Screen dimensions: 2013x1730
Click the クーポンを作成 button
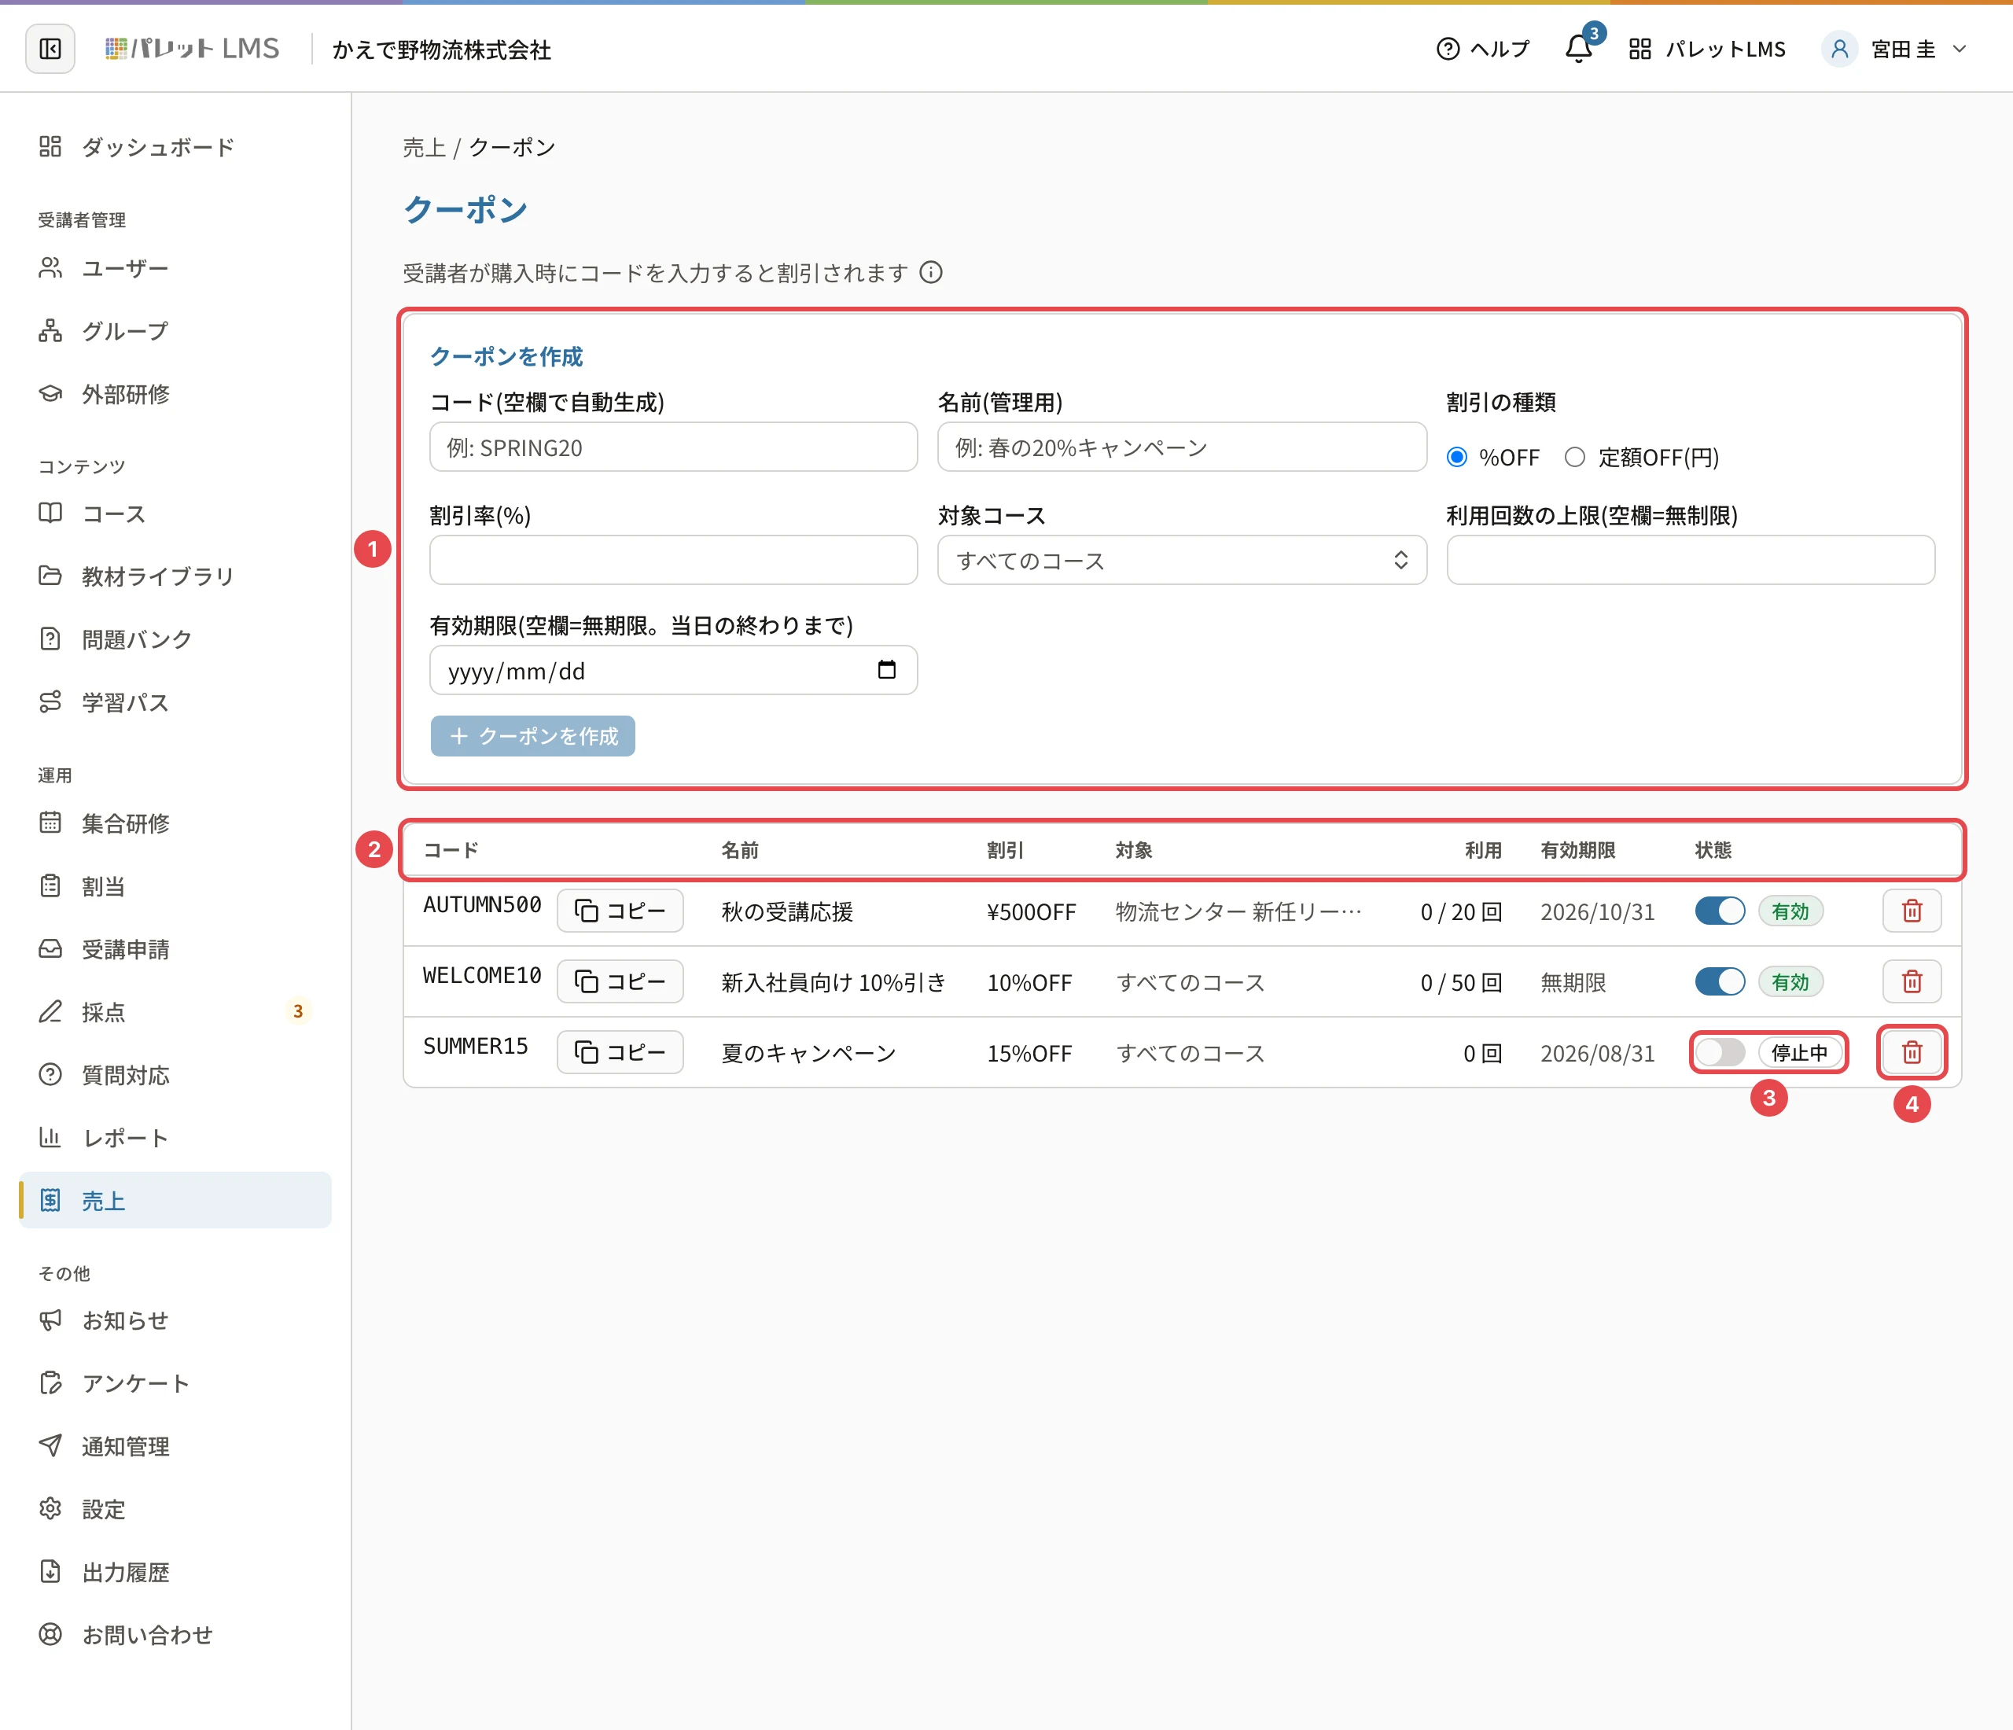532,736
